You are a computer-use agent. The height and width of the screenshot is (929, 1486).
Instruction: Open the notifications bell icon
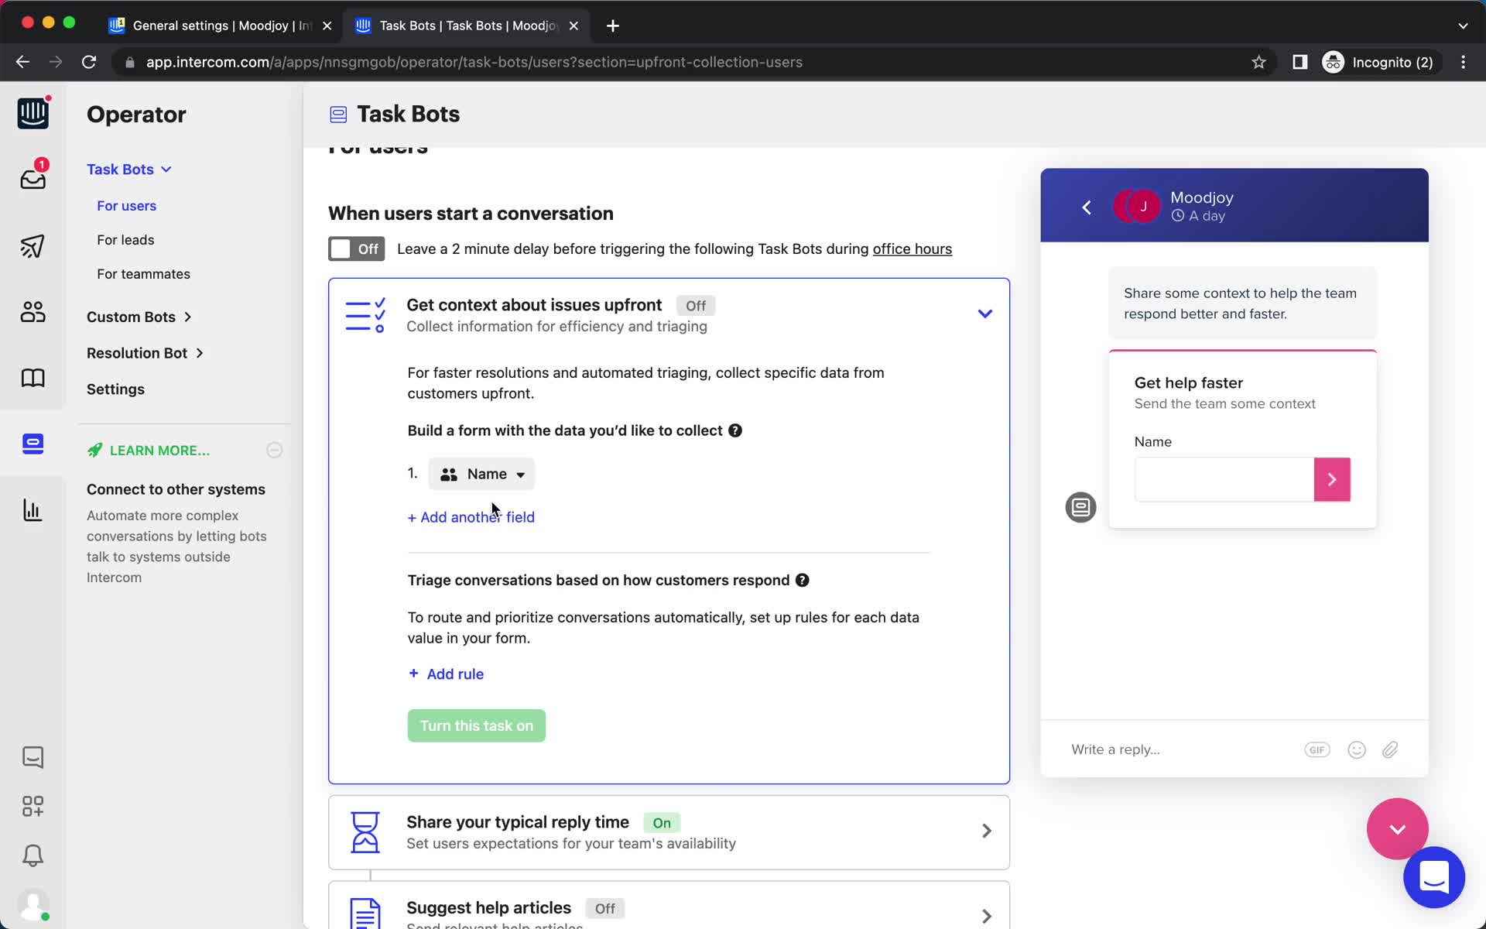pyautogui.click(x=33, y=855)
